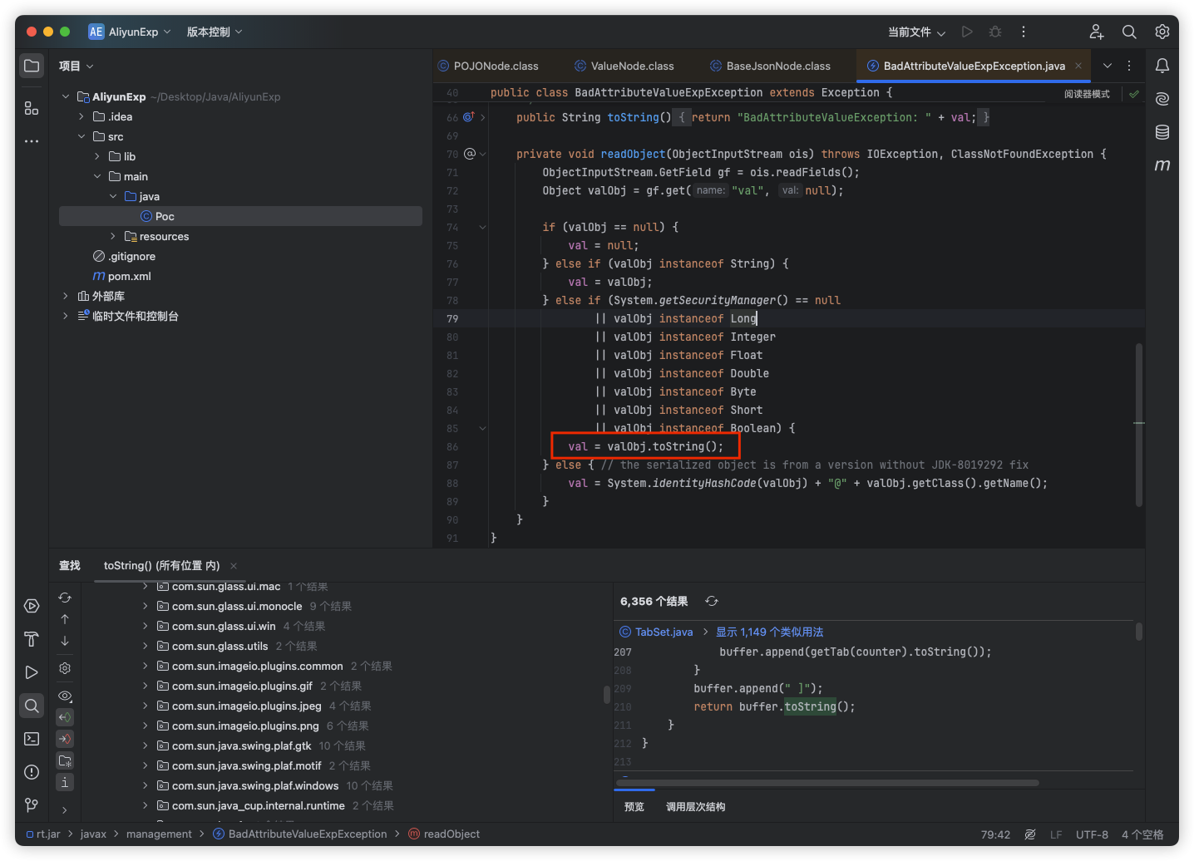Toggle the eye view options button
1194x861 pixels.
65,696
